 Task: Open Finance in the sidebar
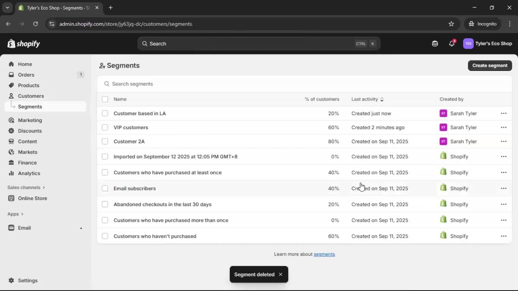27,162
